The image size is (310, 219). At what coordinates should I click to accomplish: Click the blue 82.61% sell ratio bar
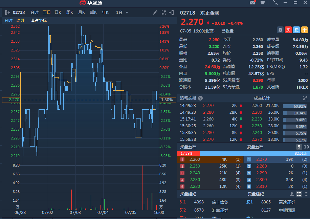coord(255,153)
